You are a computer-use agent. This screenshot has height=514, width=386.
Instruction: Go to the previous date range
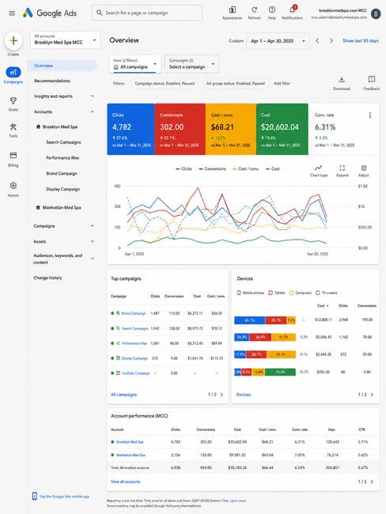coord(317,40)
